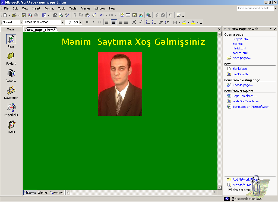Click the Font Color A button
The image size is (278, 202).
click(193, 22)
